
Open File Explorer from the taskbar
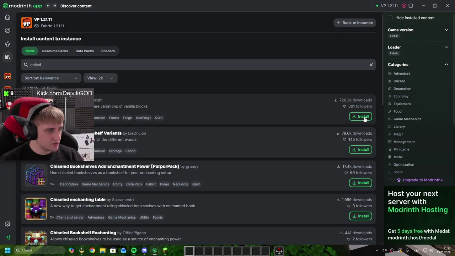click(102, 250)
